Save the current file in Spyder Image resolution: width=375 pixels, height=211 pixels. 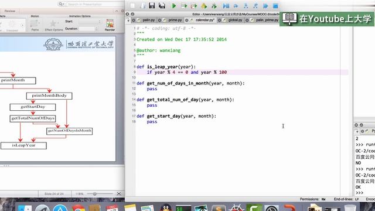[x=152, y=6]
